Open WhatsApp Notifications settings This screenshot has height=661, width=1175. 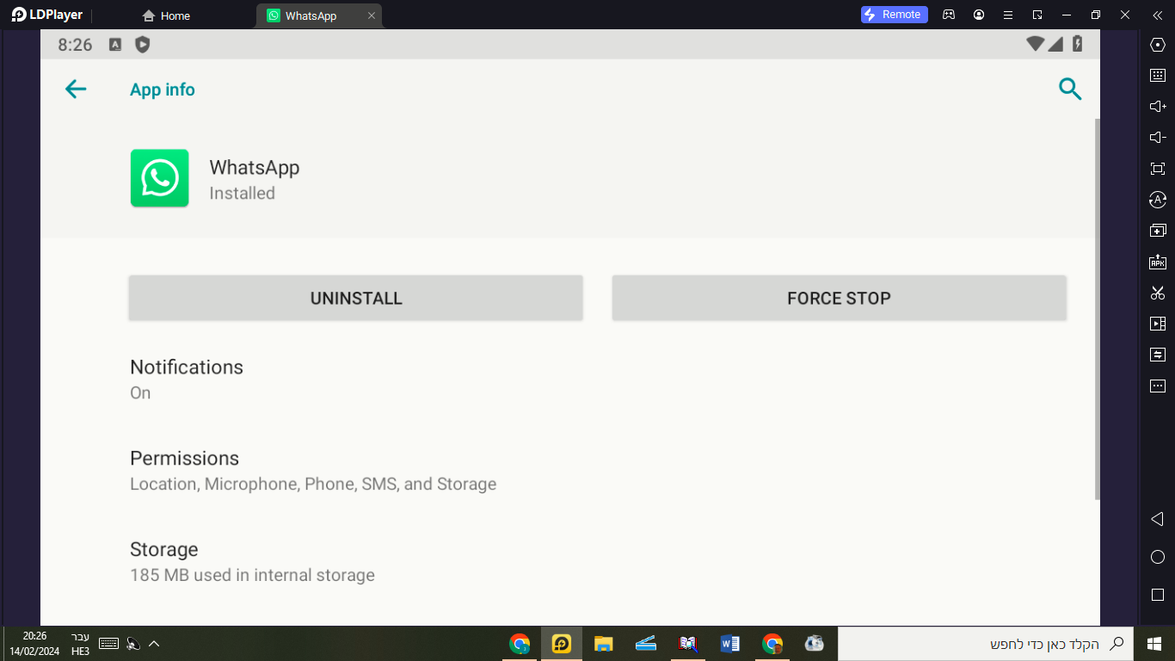pos(570,380)
